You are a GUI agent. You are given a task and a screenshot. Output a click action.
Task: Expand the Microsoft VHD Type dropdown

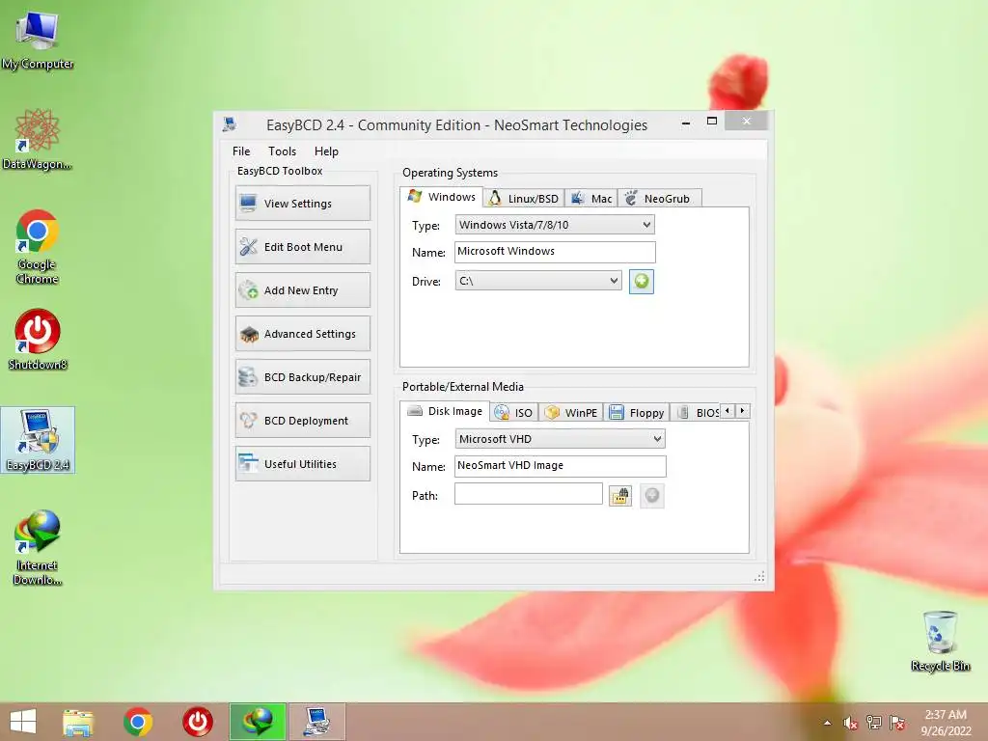coord(560,439)
